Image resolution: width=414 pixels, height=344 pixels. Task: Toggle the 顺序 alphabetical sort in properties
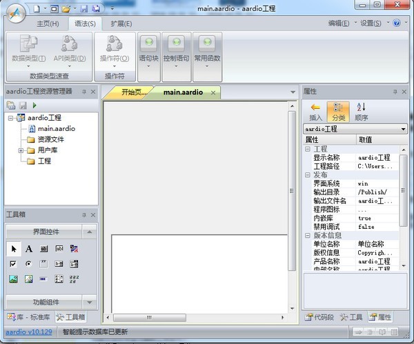point(360,110)
